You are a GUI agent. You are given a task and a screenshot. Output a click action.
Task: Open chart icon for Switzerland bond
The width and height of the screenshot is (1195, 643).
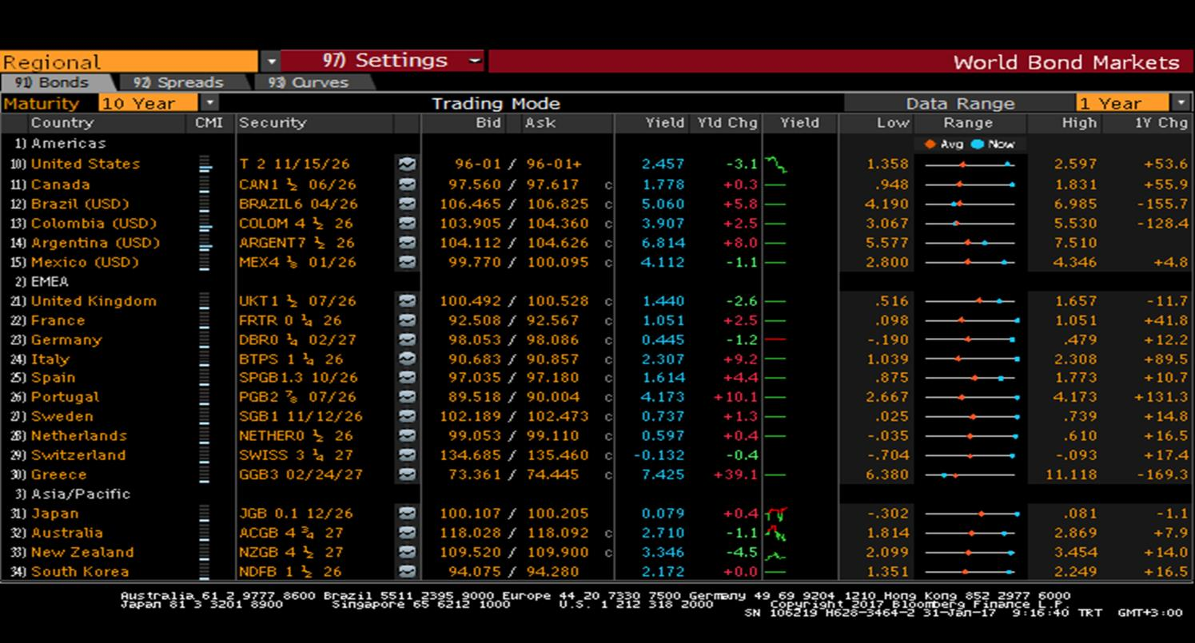tap(408, 455)
